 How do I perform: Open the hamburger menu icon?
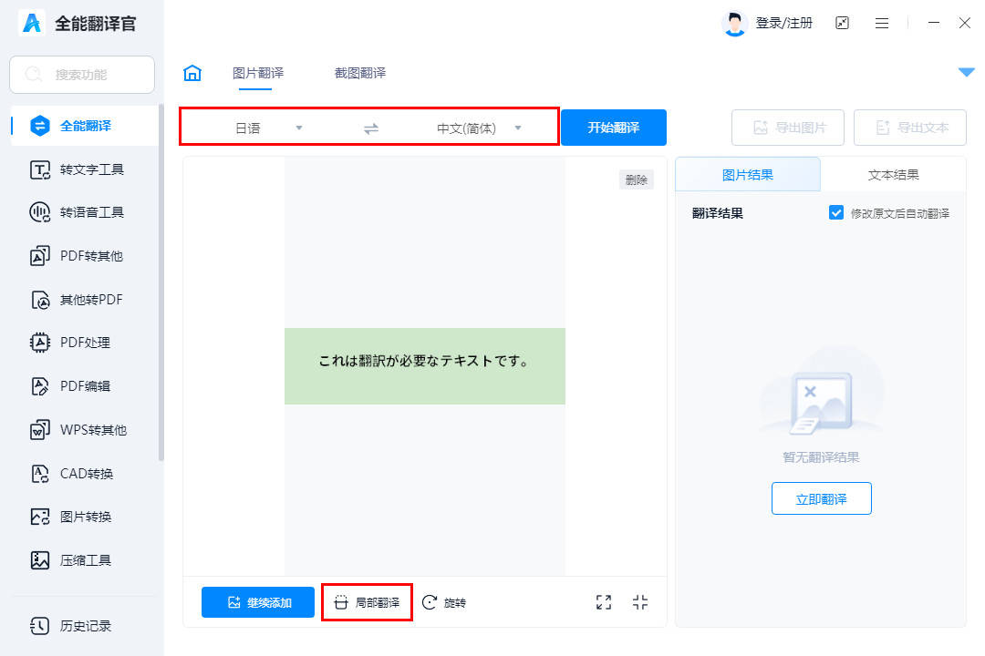tap(881, 23)
